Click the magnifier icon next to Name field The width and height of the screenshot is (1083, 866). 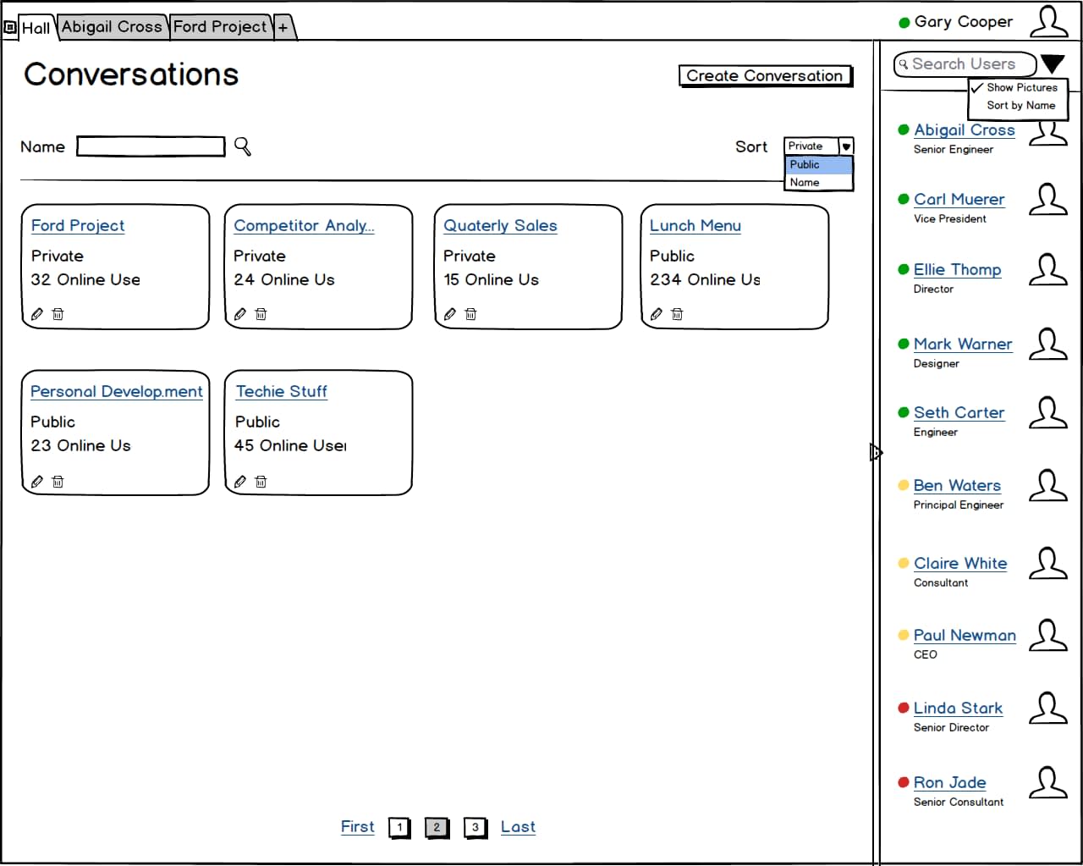pyautogui.click(x=243, y=146)
